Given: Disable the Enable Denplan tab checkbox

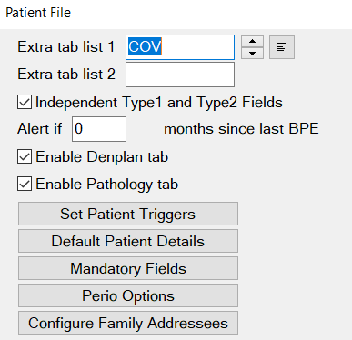Looking at the screenshot, I should (x=25, y=157).
